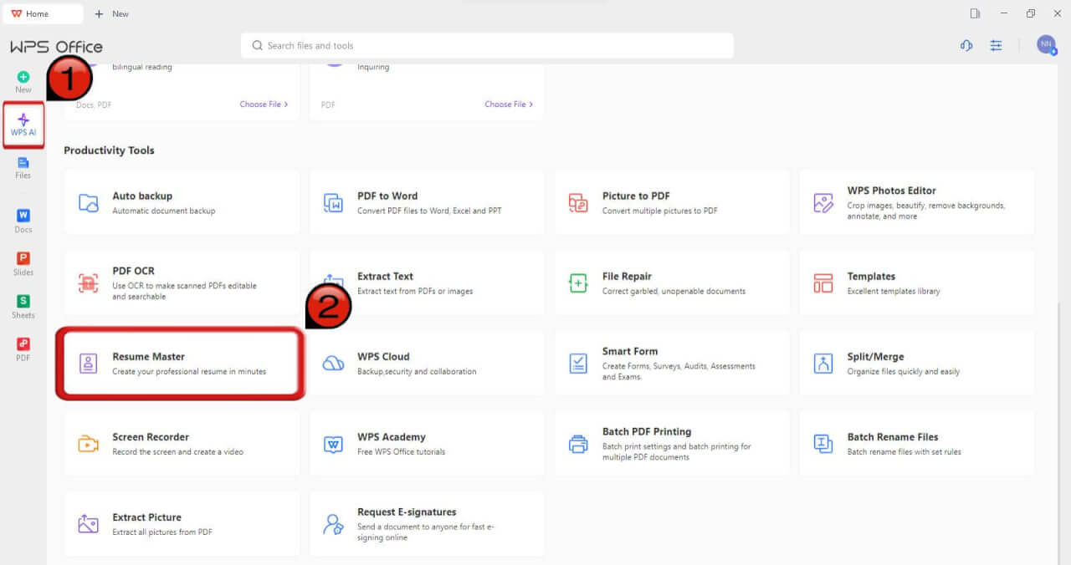Open the customer support headset icon
The height and width of the screenshot is (565, 1071).
[x=966, y=46]
